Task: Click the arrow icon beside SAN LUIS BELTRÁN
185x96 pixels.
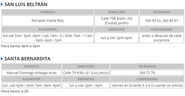Action: point(2,4)
